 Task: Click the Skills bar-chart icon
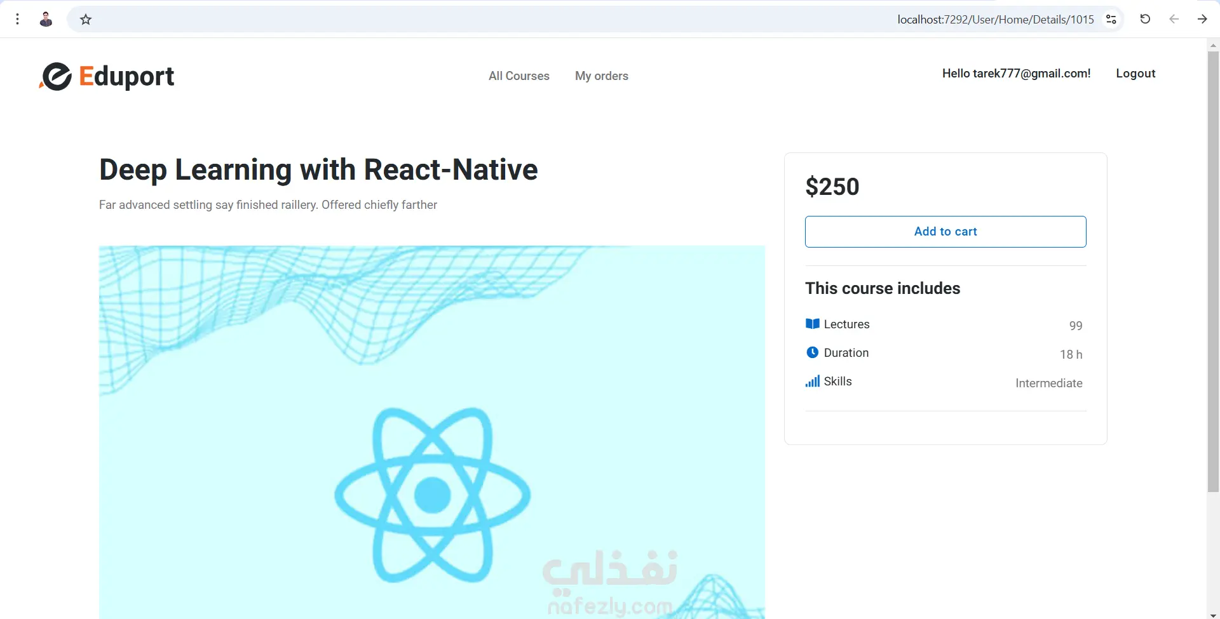[x=812, y=381]
